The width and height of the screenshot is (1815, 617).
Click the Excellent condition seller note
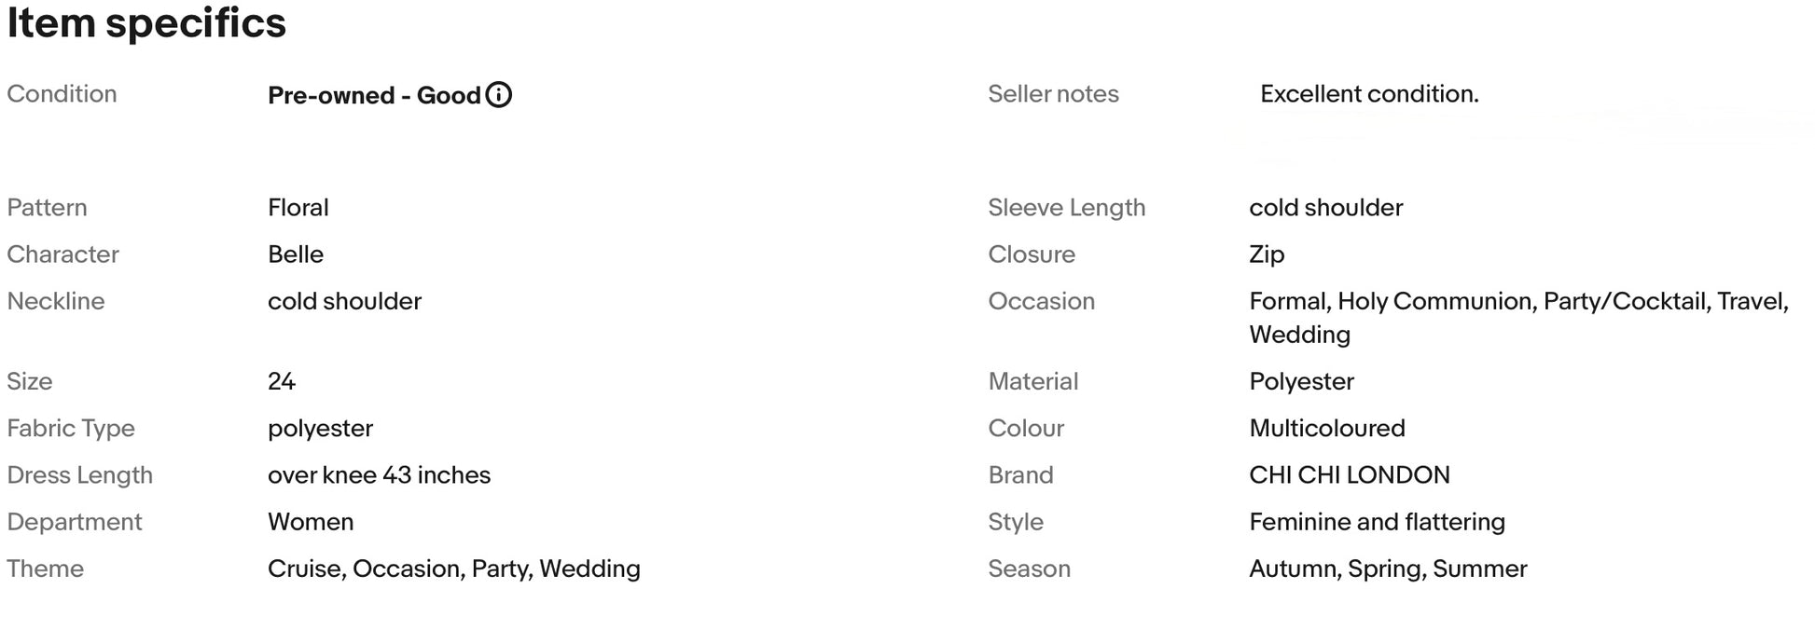coord(1369,94)
